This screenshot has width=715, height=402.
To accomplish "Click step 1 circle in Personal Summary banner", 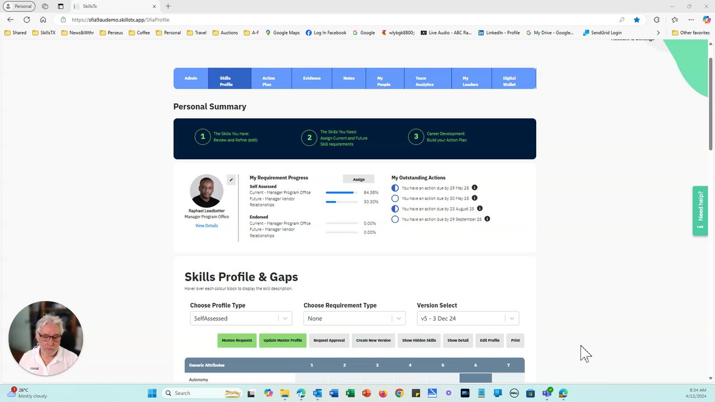I will click(202, 136).
